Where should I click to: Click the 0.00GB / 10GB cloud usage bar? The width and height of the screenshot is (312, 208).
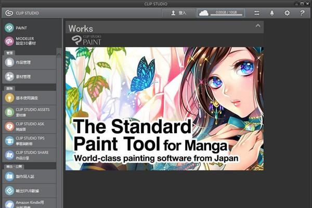point(226,13)
